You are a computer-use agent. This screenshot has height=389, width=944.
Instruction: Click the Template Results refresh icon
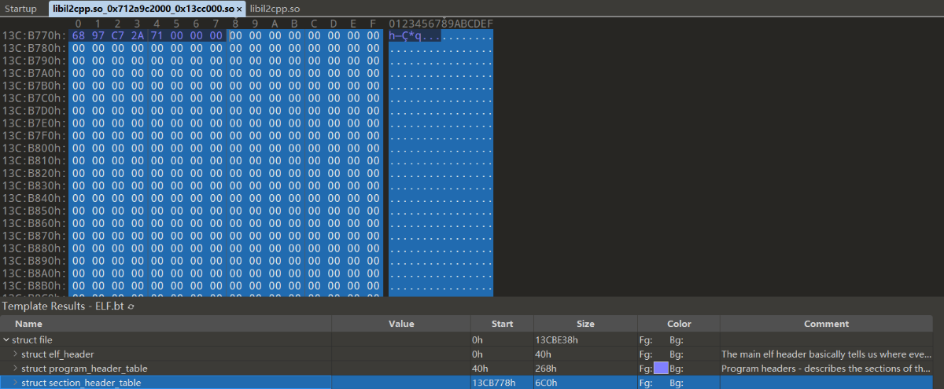pos(131,306)
